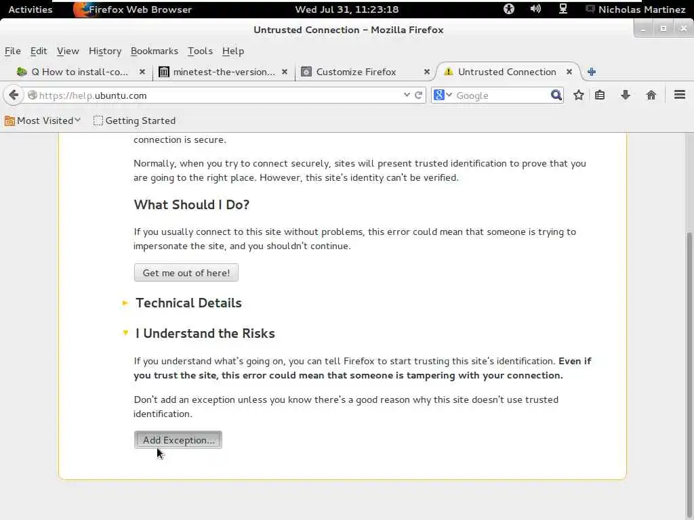The image size is (694, 520).
Task: Click the page vertical scrollbar thumb
Action: [x=689, y=376]
